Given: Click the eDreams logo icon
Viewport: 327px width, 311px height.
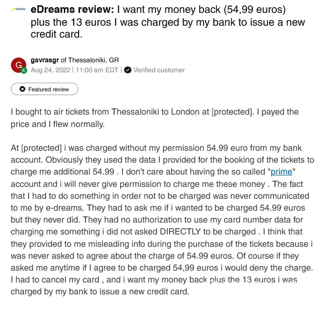Looking at the screenshot, I should click(19, 10).
